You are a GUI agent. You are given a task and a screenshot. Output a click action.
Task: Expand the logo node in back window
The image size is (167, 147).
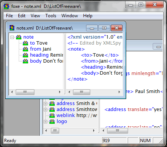click(x=45, y=121)
